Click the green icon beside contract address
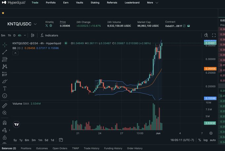The height and width of the screenshot is (151, 225). pos(189,26)
